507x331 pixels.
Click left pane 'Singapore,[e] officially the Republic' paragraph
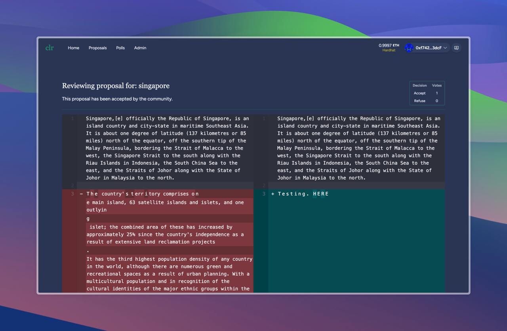tap(168, 148)
